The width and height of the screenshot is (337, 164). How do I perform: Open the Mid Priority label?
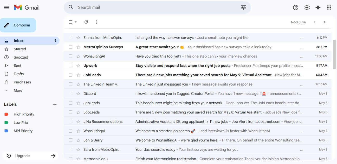pyautogui.click(x=23, y=131)
